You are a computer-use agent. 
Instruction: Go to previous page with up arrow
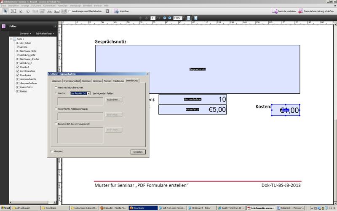coord(140,18)
